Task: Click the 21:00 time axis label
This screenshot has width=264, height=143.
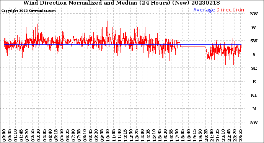Action: [x=212, y=135]
